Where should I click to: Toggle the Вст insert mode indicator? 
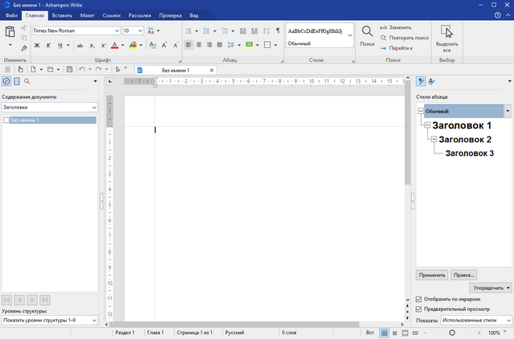point(369,333)
